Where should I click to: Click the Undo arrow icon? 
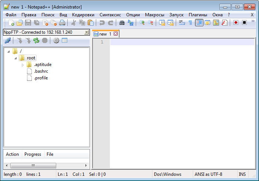(102, 23)
